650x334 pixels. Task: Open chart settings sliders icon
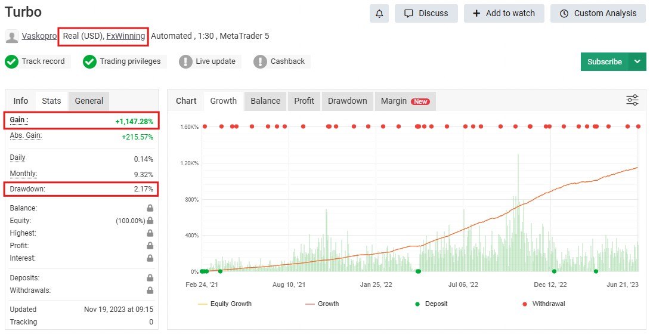[632, 100]
